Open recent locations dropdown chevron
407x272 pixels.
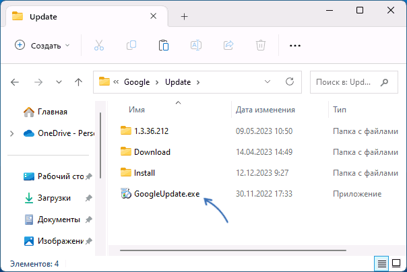(59, 82)
